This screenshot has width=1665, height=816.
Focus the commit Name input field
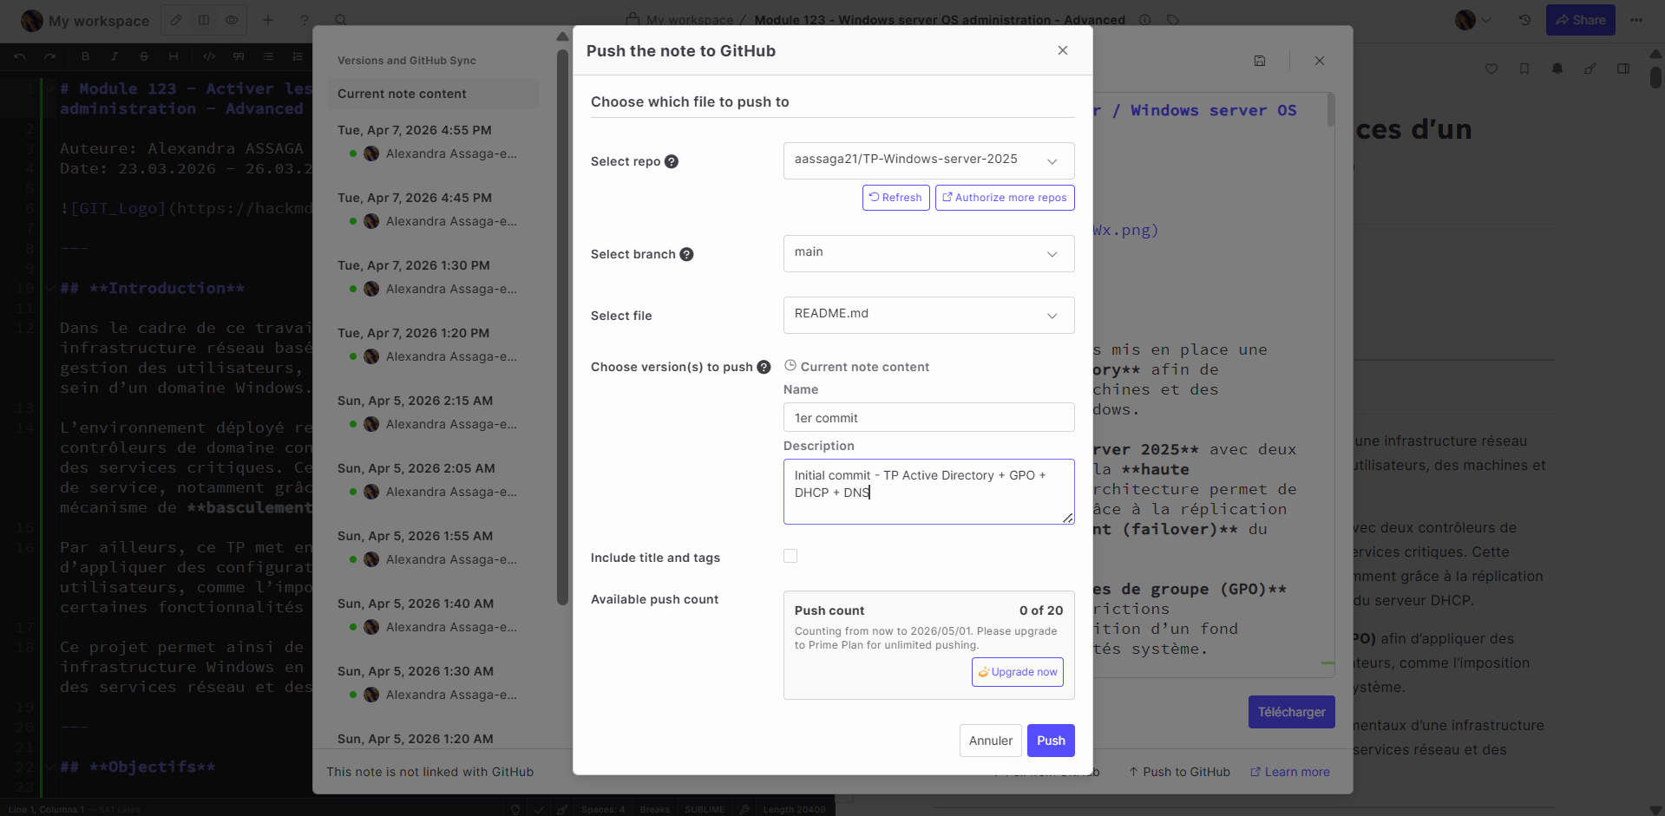(928, 417)
